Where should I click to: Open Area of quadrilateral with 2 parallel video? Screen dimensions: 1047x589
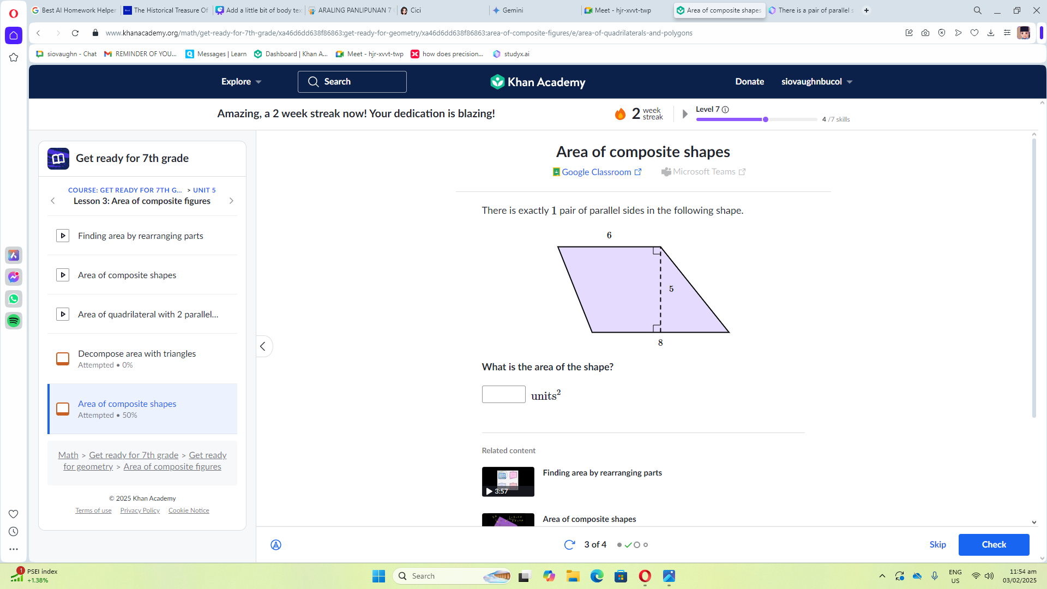tap(142, 314)
